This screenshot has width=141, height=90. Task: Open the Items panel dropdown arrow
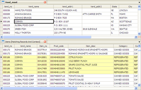point(139,42)
